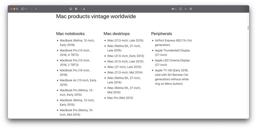
Task: Select 'MacBook Pro (15-inch, 2016)' entry
Action: [x=75, y=73]
